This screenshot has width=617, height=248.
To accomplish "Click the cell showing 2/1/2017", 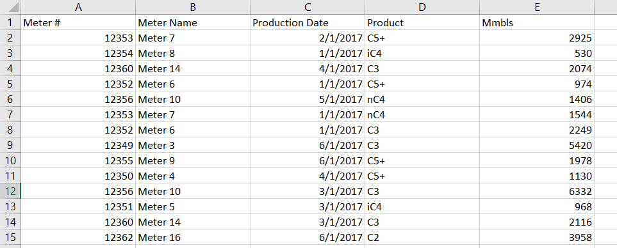I will pyautogui.click(x=308, y=38).
